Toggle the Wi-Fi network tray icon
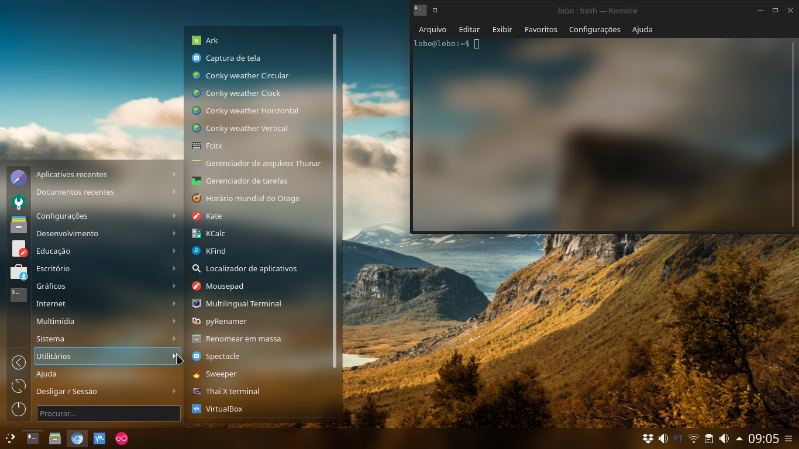Screen dimensions: 799x449 pos(694,437)
